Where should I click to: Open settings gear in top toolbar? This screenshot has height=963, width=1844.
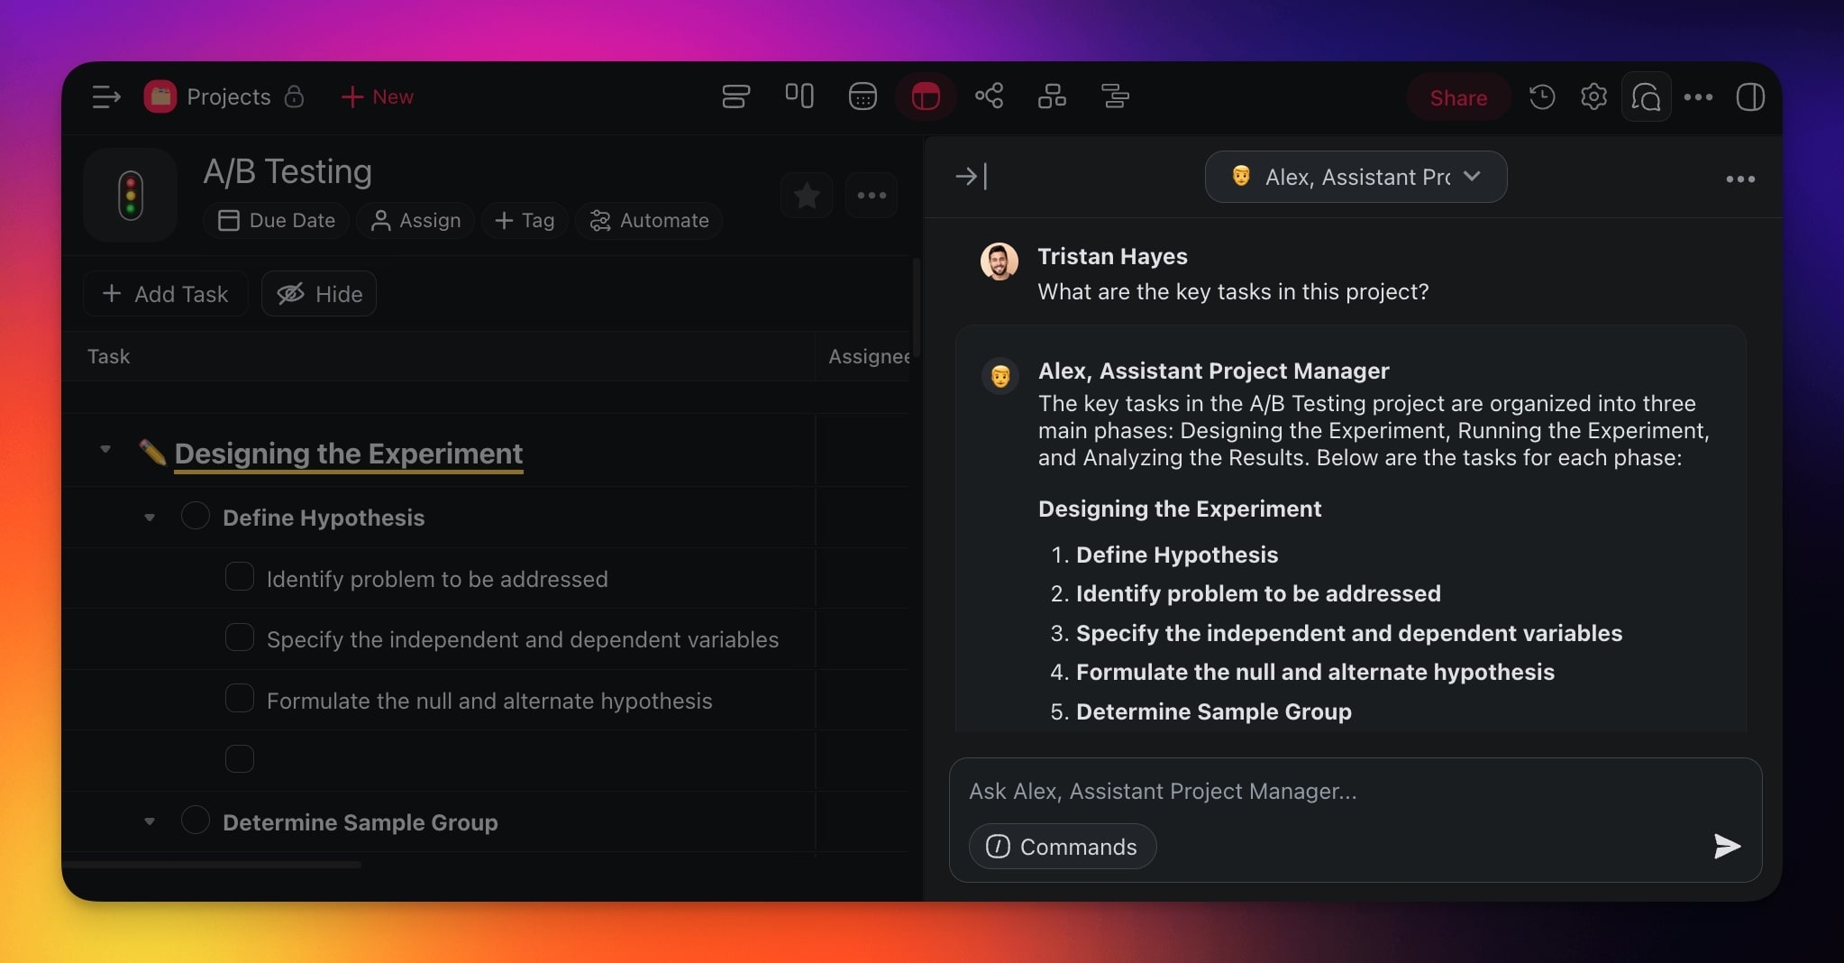[x=1593, y=96]
